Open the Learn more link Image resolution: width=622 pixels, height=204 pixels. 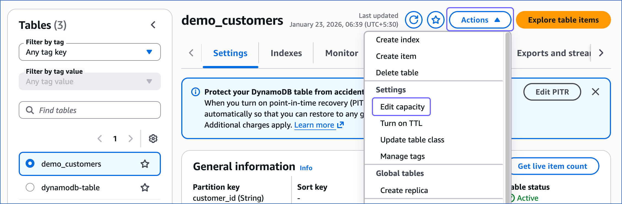[319, 125]
